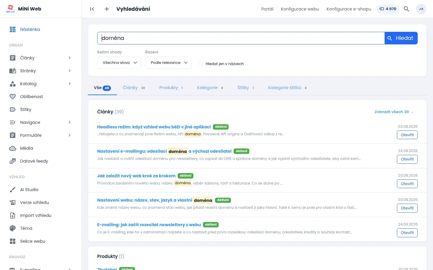
Task: Click the Oblíbenost heart icon
Action: pos(13,97)
